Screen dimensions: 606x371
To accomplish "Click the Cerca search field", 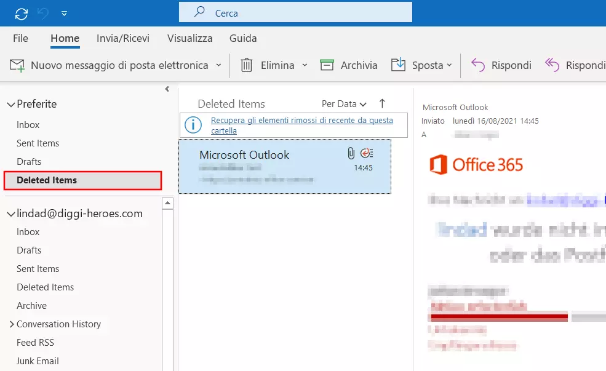I will [295, 12].
